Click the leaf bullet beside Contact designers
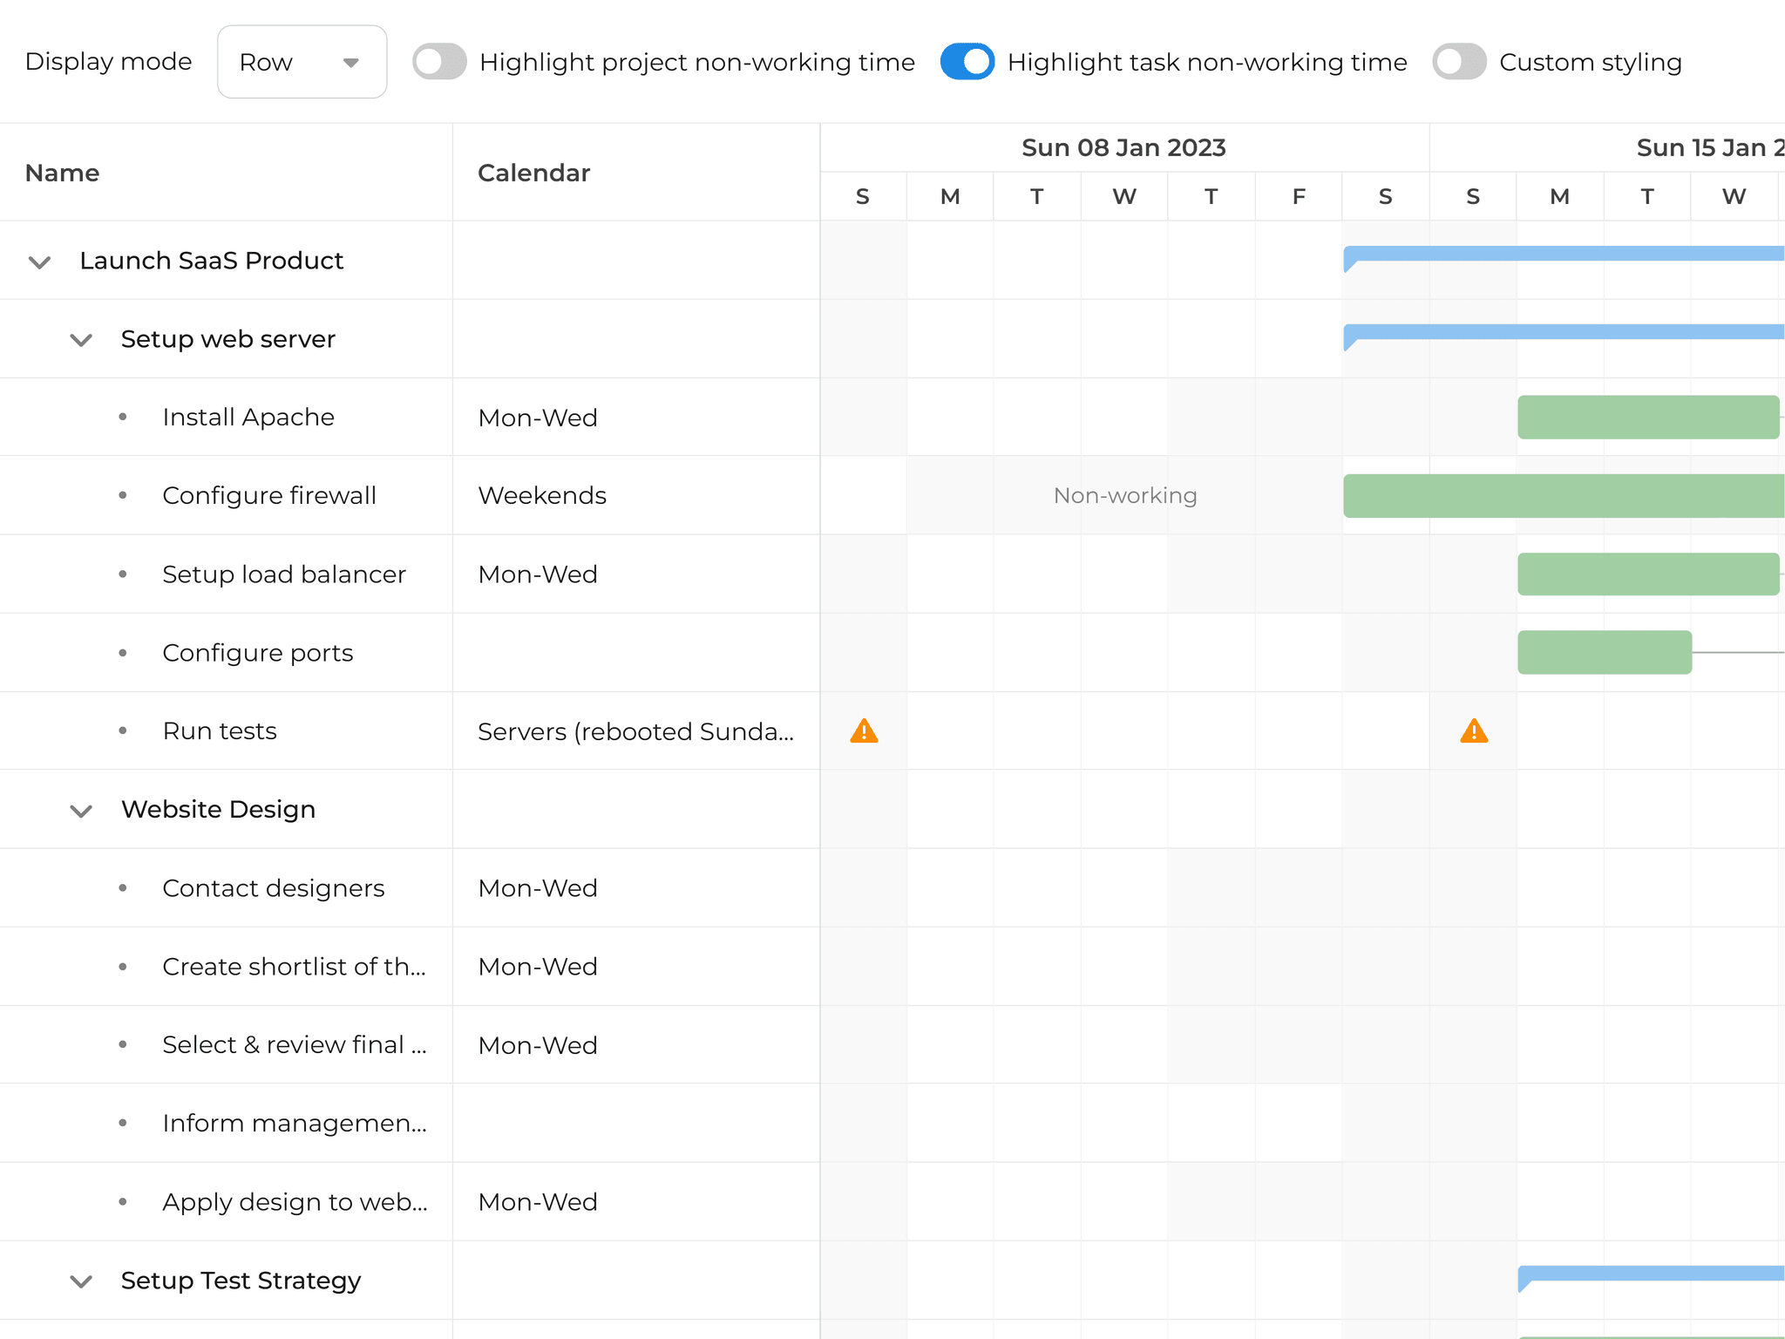1785x1339 pixels. click(x=123, y=887)
